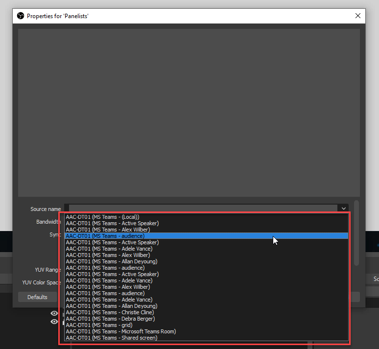The image size is (379, 349).
Task: Choose the highlighted 'MS Teams - audience' entry
Action: click(x=207, y=236)
